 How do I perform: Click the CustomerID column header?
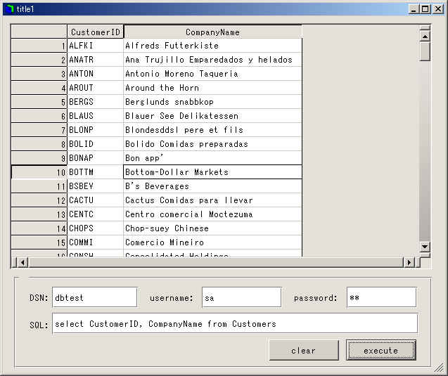[96, 32]
